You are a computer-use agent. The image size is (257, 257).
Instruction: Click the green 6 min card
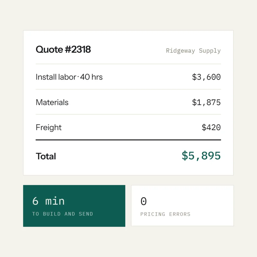pos(74,206)
